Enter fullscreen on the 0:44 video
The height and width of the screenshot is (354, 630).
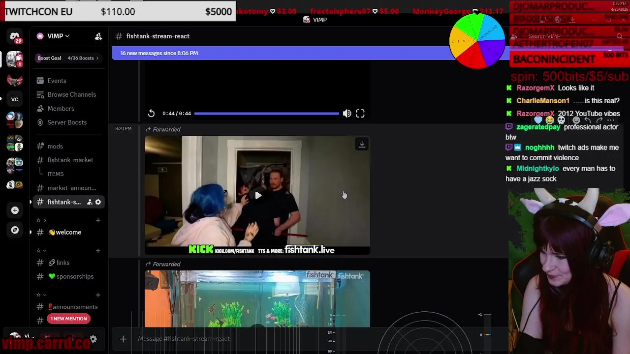pos(360,114)
